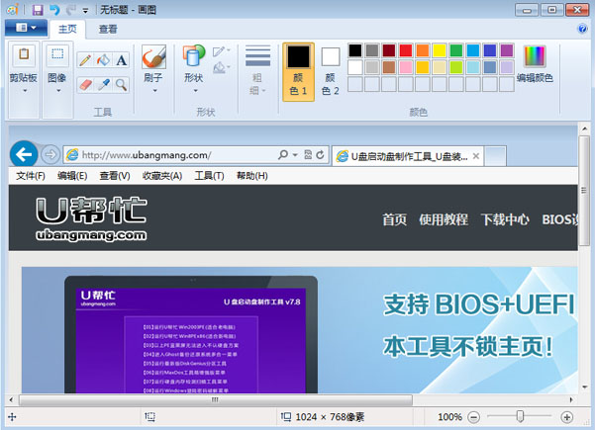Activate Color 2 selector button

330,72
